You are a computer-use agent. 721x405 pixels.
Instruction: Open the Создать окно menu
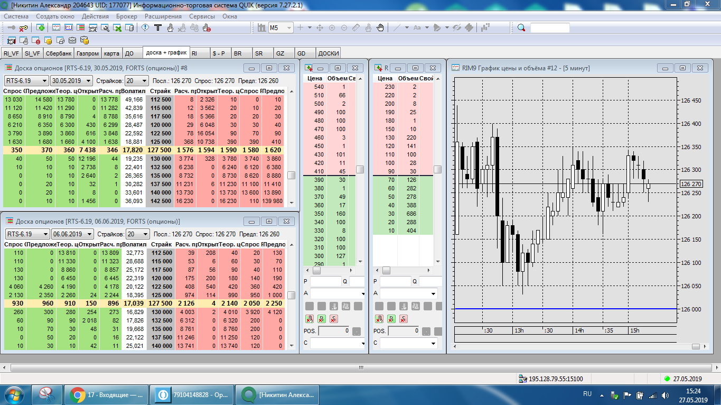[x=55, y=16]
